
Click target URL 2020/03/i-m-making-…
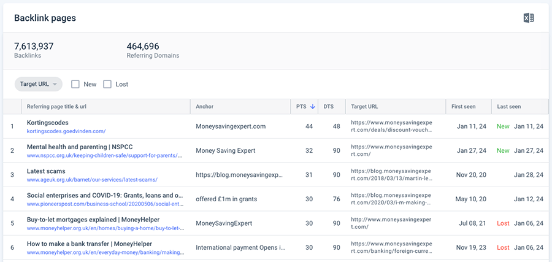coord(391,199)
